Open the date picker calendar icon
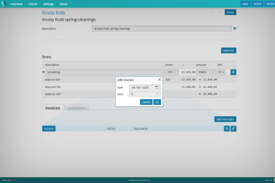The image size is (275, 183). 156,87
